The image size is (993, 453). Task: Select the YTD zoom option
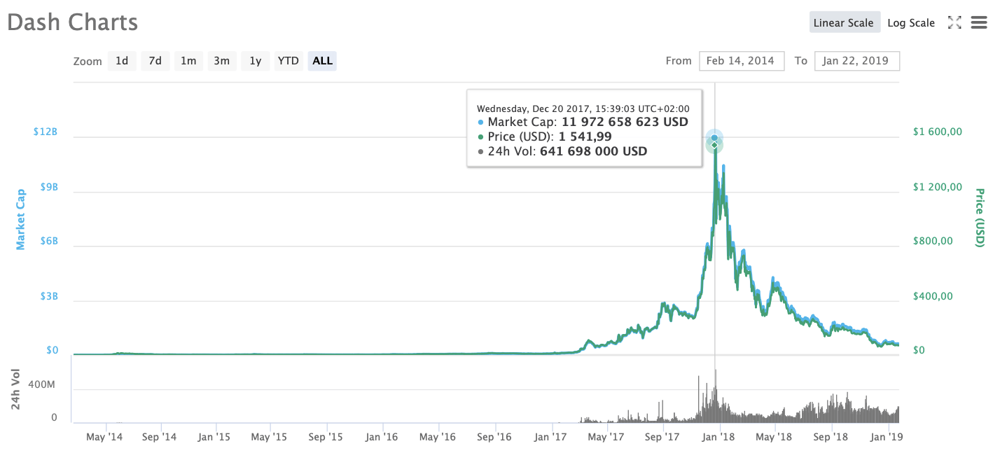pos(288,61)
